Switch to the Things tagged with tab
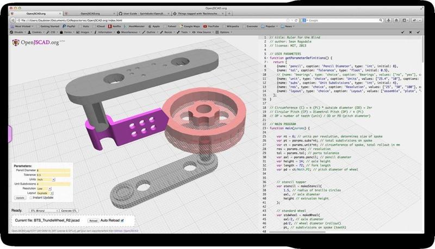Image resolution: width=435 pixels, height=249 pixels. coord(198,13)
